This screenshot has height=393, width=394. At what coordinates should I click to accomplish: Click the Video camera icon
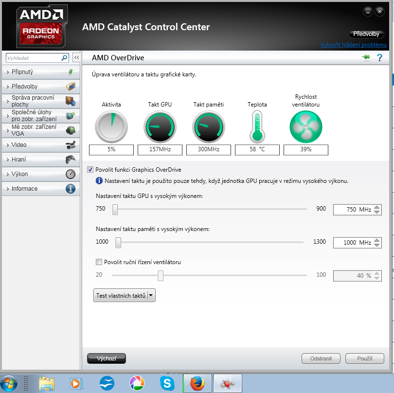tap(71, 145)
